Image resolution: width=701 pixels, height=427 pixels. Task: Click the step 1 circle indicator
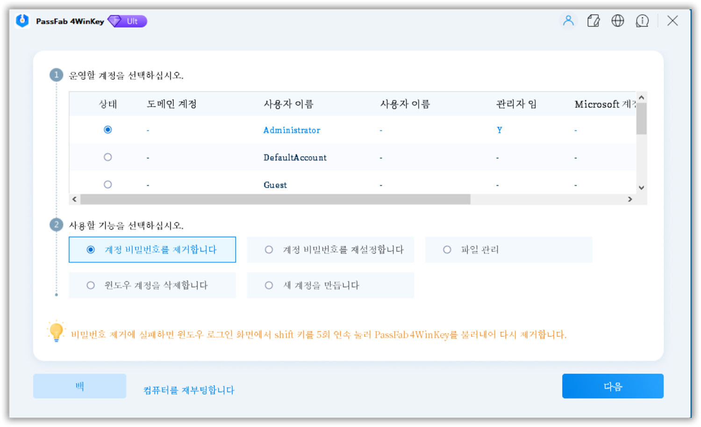click(56, 75)
